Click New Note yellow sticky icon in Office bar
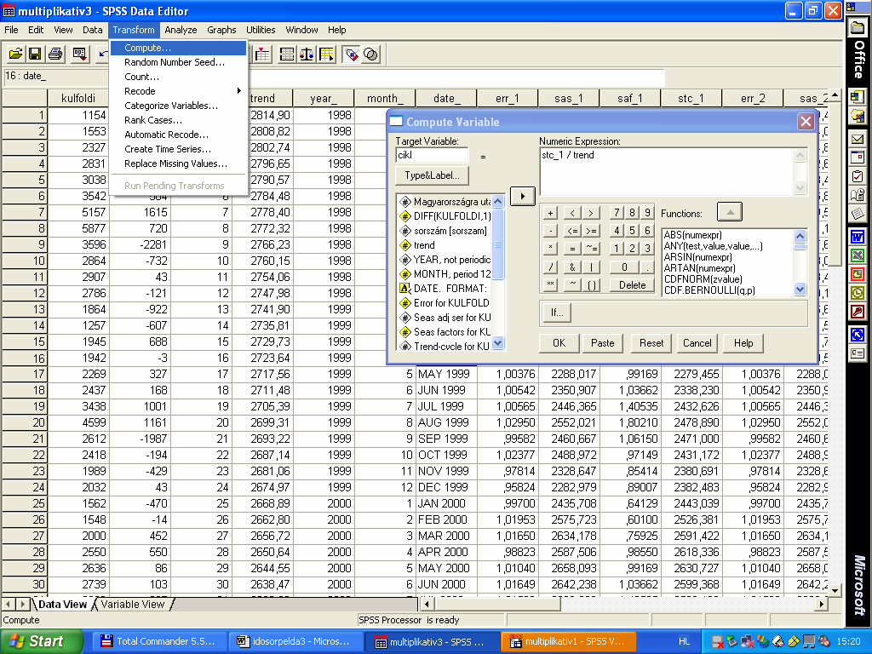 [x=858, y=214]
